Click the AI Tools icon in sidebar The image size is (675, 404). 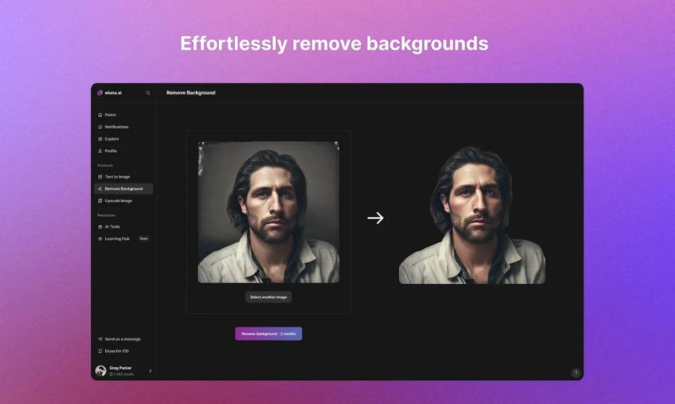(100, 227)
